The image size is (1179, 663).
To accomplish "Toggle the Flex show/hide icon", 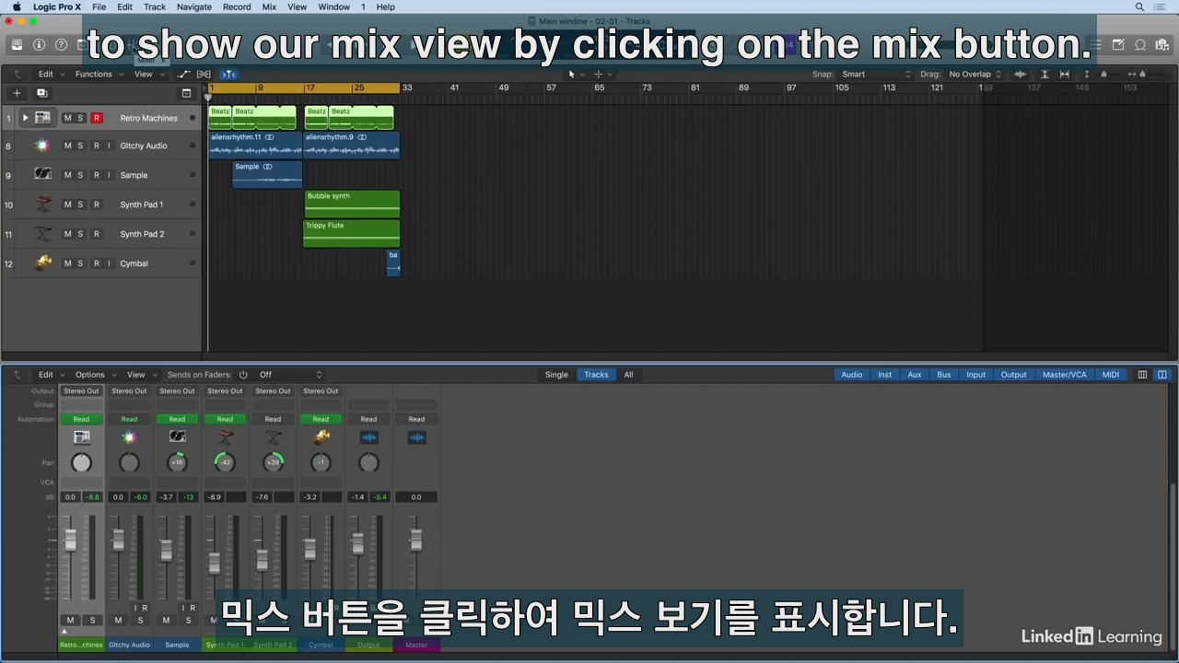I will 204,74.
